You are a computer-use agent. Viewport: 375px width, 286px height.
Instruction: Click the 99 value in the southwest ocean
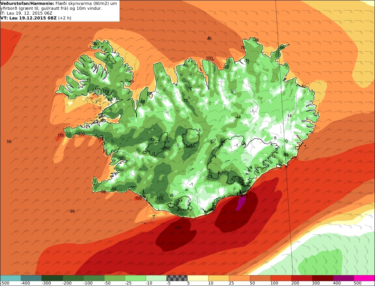click(72, 211)
